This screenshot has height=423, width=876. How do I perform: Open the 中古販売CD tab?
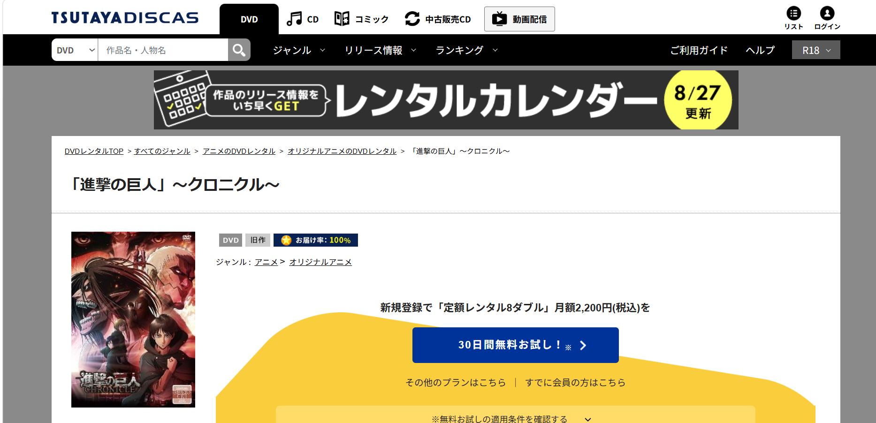(x=438, y=19)
